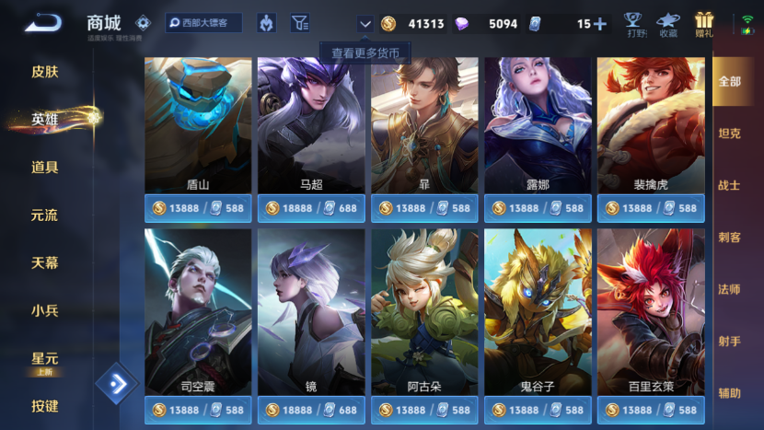Buy 马超 using the price button

pyautogui.click(x=311, y=208)
